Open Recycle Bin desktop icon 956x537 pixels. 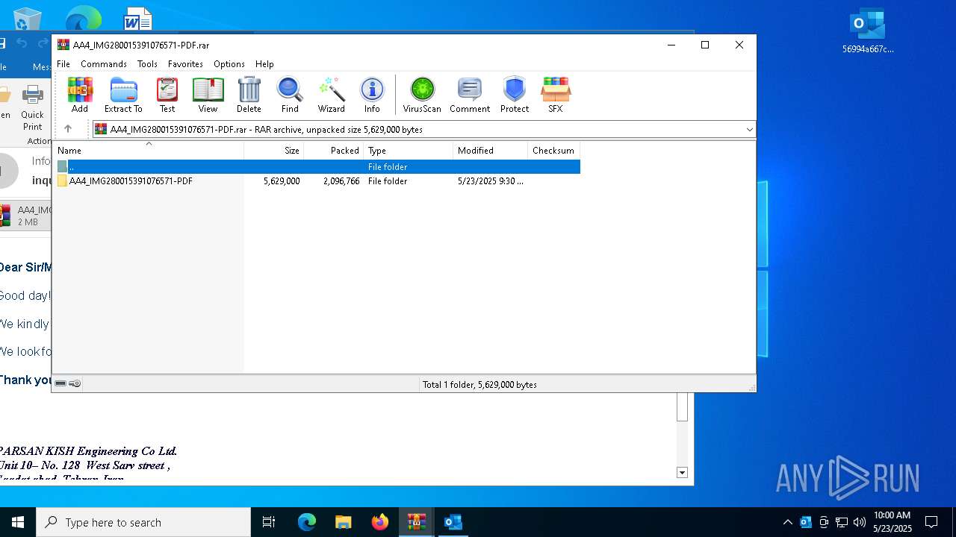(28, 19)
